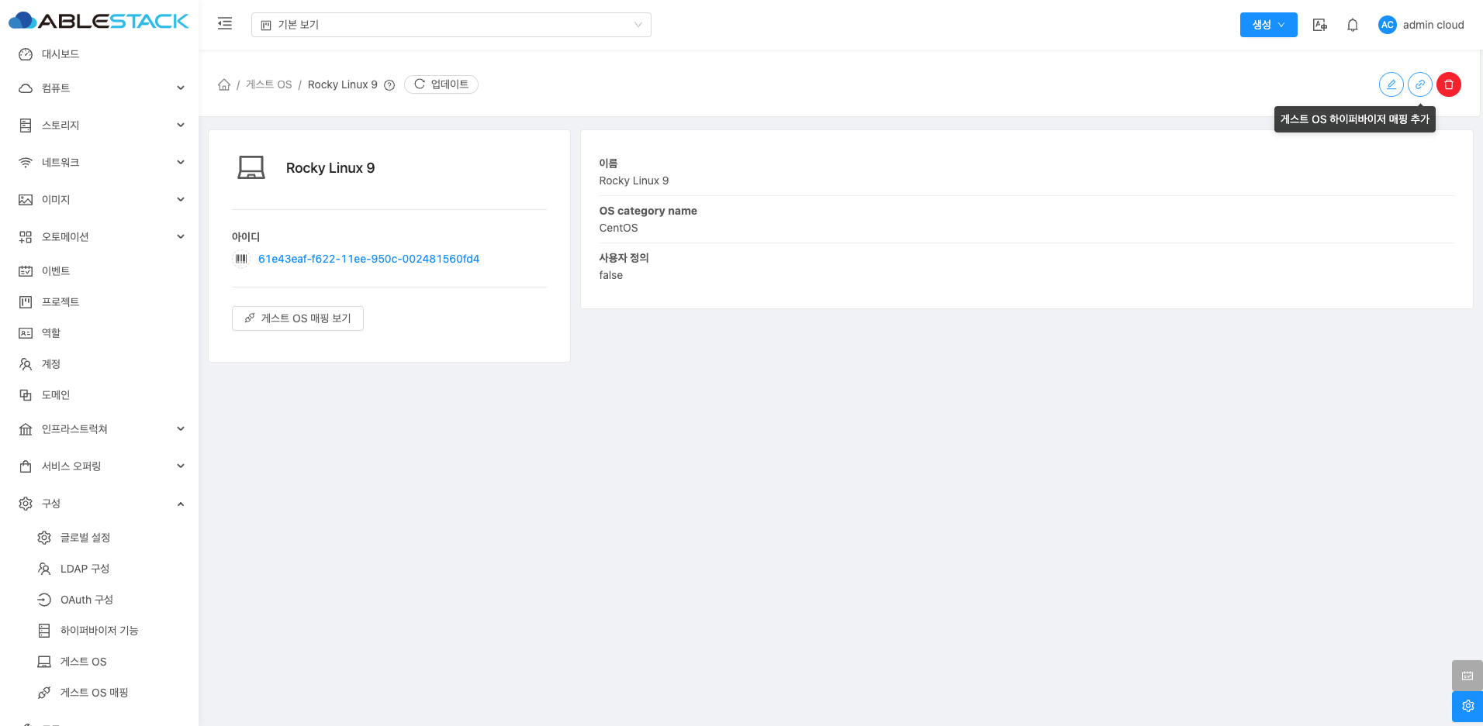Click the 도메인 icon in sidebar
This screenshot has width=1483, height=726.
[26, 395]
